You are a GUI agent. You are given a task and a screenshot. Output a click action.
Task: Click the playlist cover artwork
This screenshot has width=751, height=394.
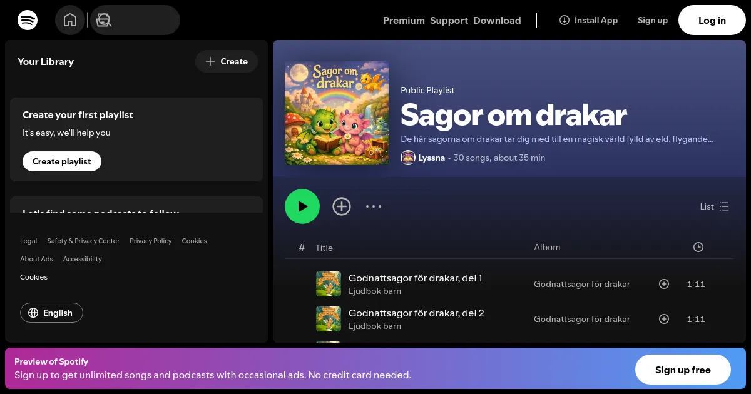coord(337,113)
